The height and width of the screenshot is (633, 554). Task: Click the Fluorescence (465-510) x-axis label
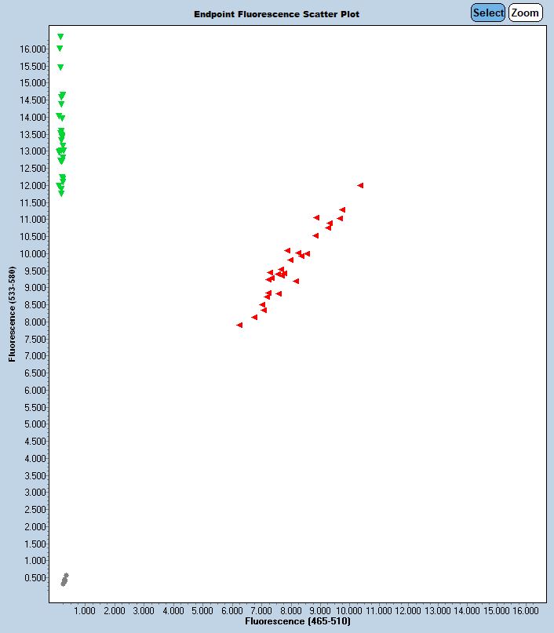coord(297,621)
